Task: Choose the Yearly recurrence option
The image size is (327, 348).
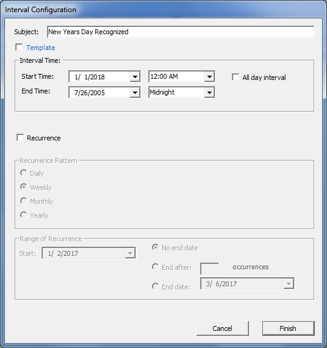Action: click(24, 215)
